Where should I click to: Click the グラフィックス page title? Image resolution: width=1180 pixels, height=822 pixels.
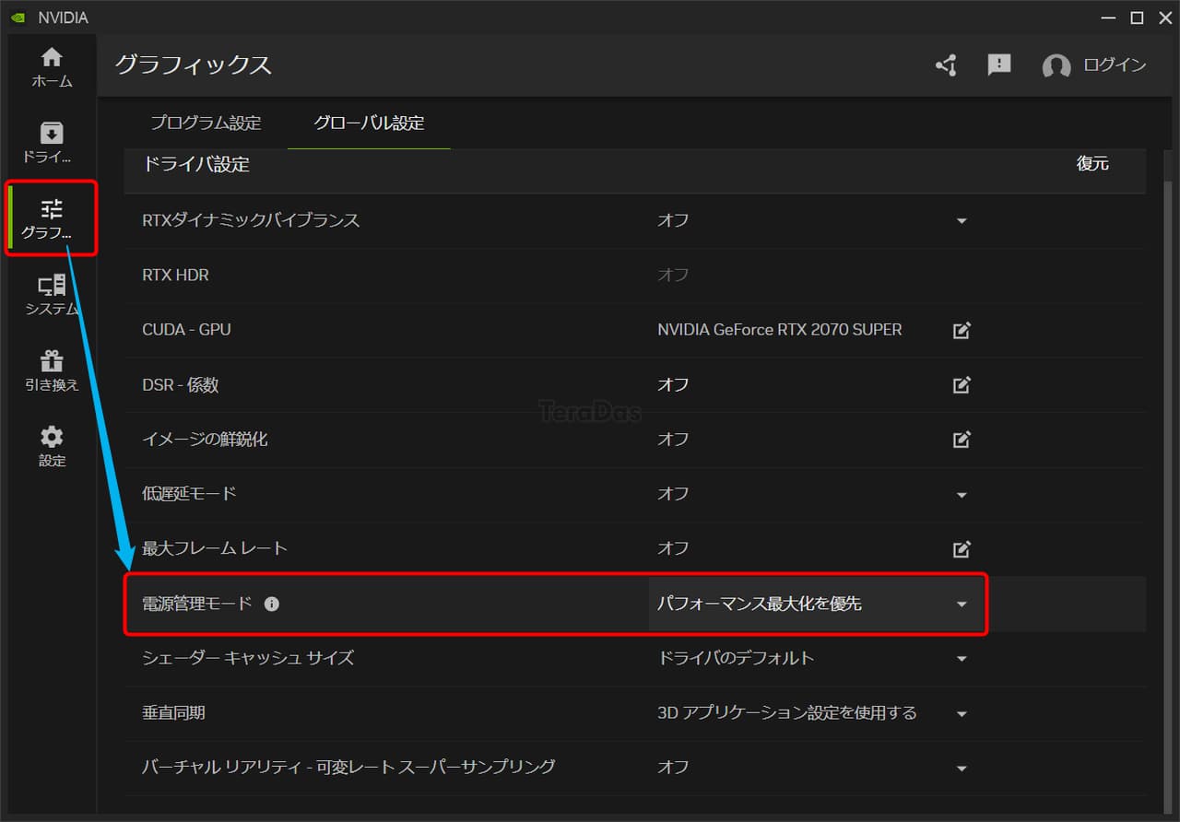tap(194, 65)
